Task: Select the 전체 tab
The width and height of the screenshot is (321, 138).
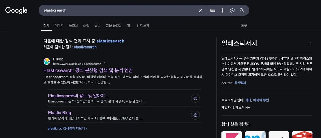Action: click(x=46, y=25)
